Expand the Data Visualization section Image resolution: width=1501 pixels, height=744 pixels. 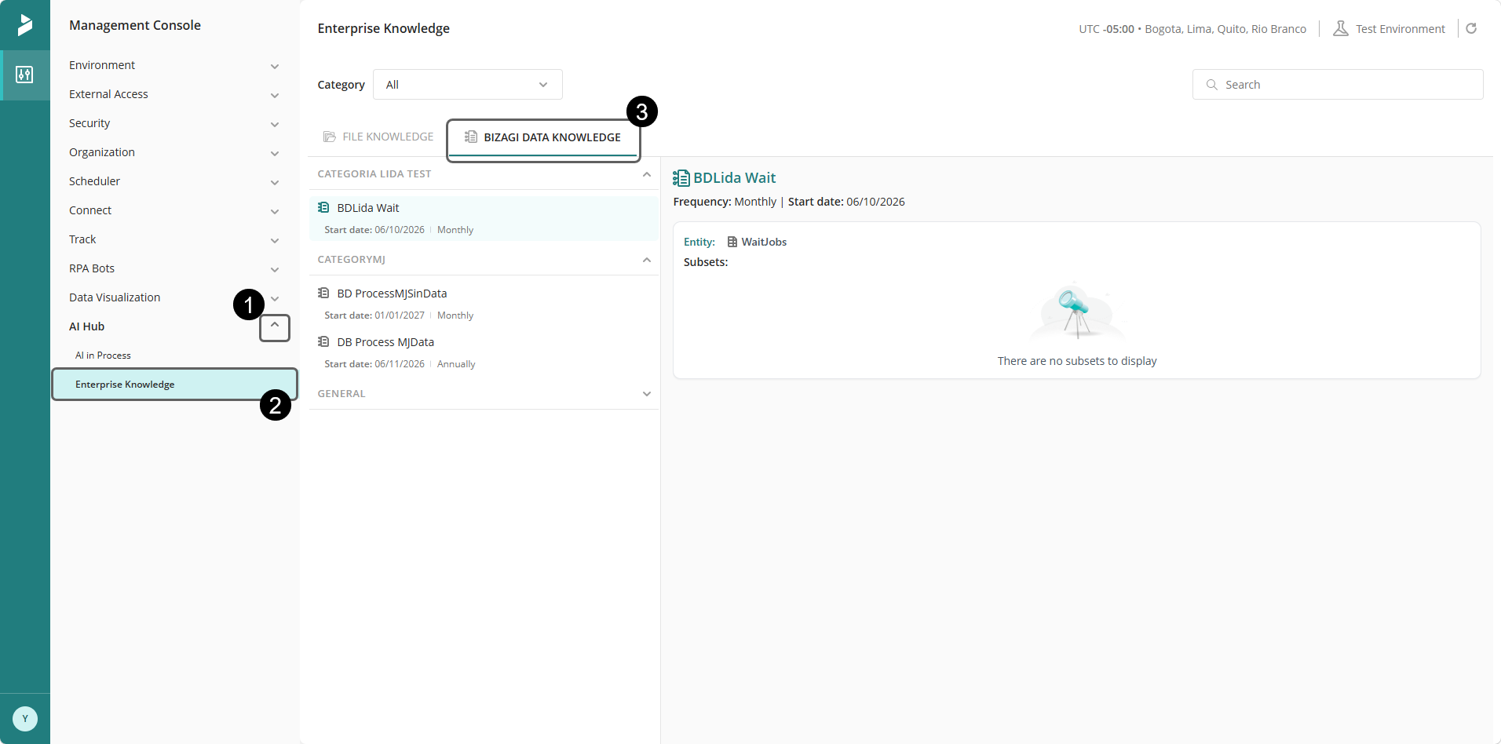coord(275,298)
